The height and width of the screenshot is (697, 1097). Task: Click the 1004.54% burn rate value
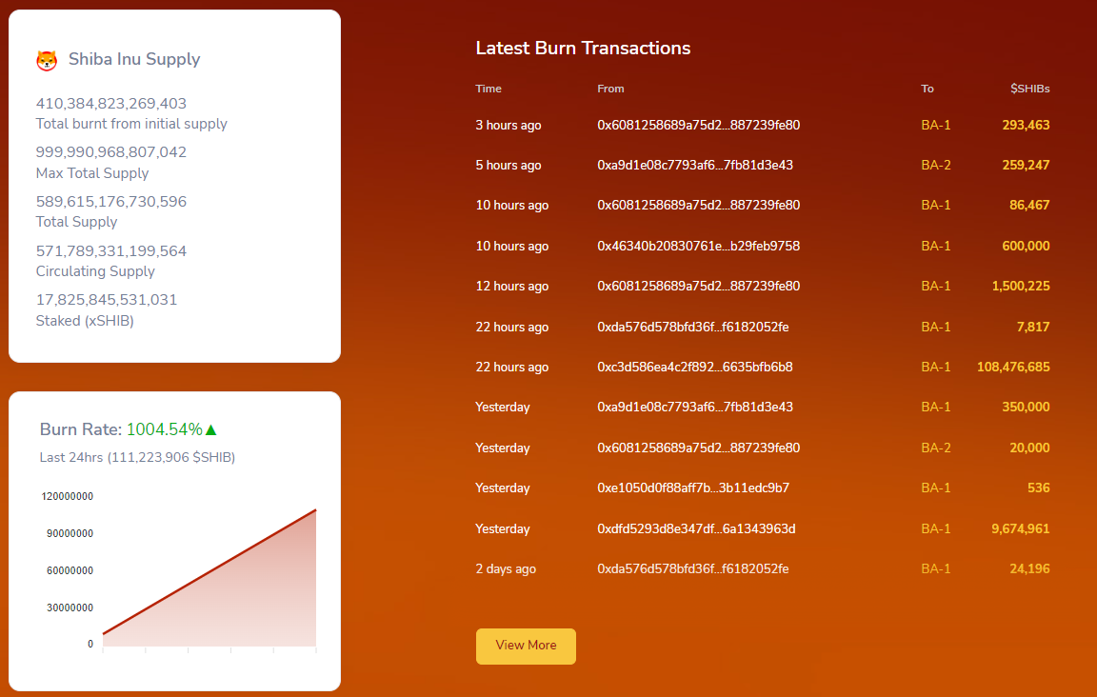[x=165, y=429]
